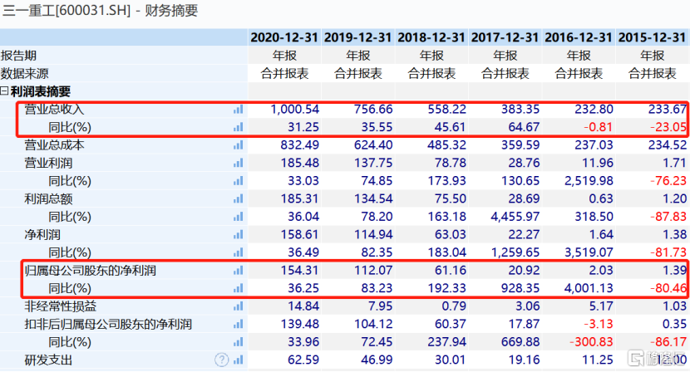Open chart icon for 利润总额 同比(%) row
Viewport: 690px width, 372px height.
(238, 217)
